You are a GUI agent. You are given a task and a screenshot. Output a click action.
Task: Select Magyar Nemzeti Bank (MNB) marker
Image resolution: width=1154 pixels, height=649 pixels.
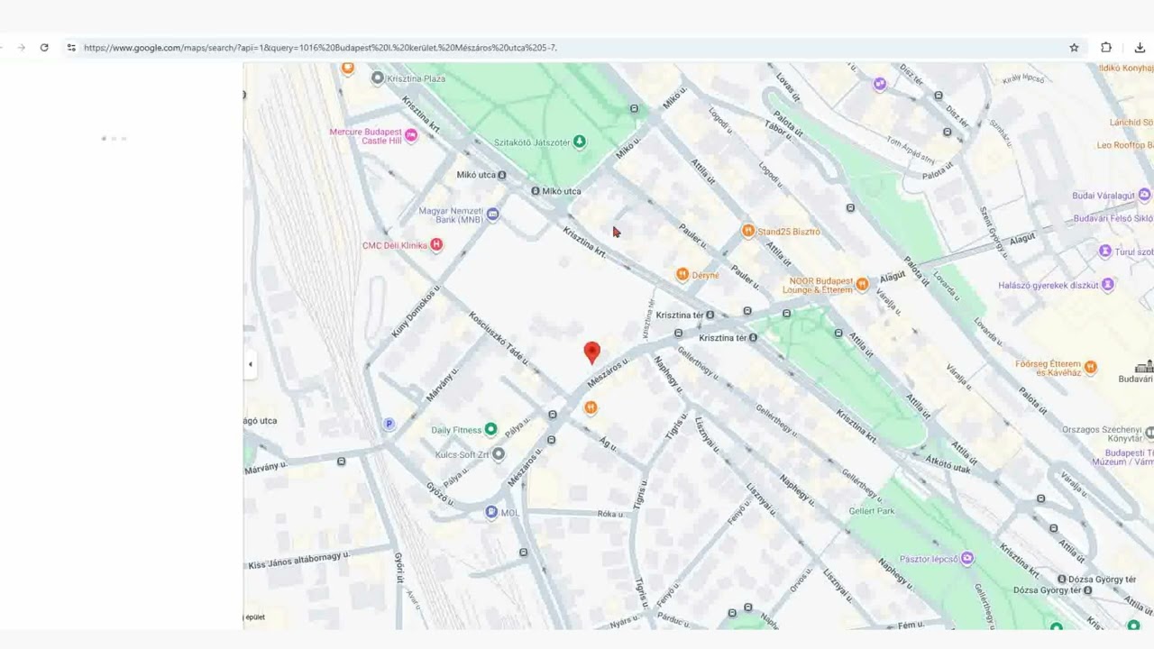tap(492, 215)
